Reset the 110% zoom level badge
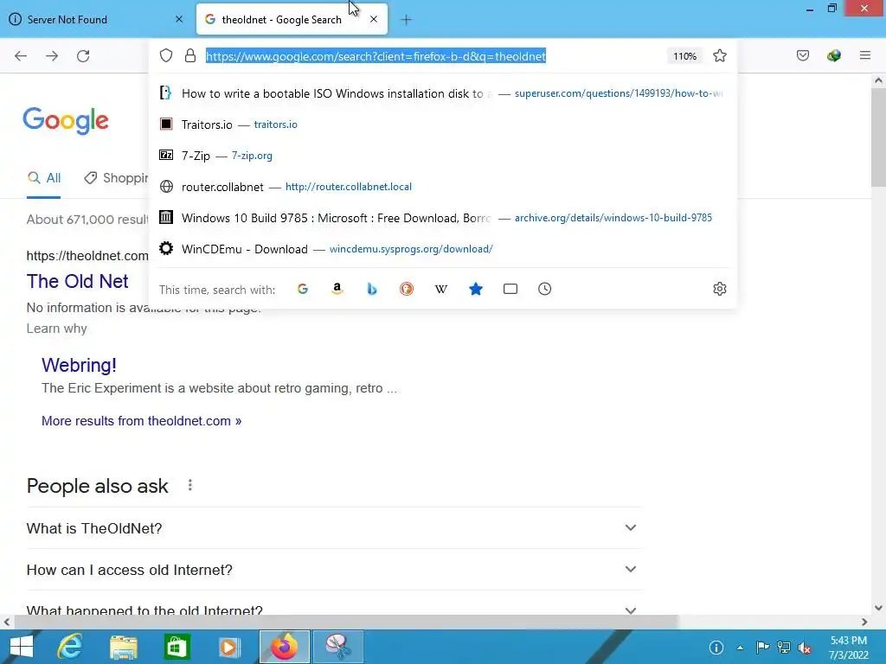Viewport: 886px width, 664px height. point(685,56)
